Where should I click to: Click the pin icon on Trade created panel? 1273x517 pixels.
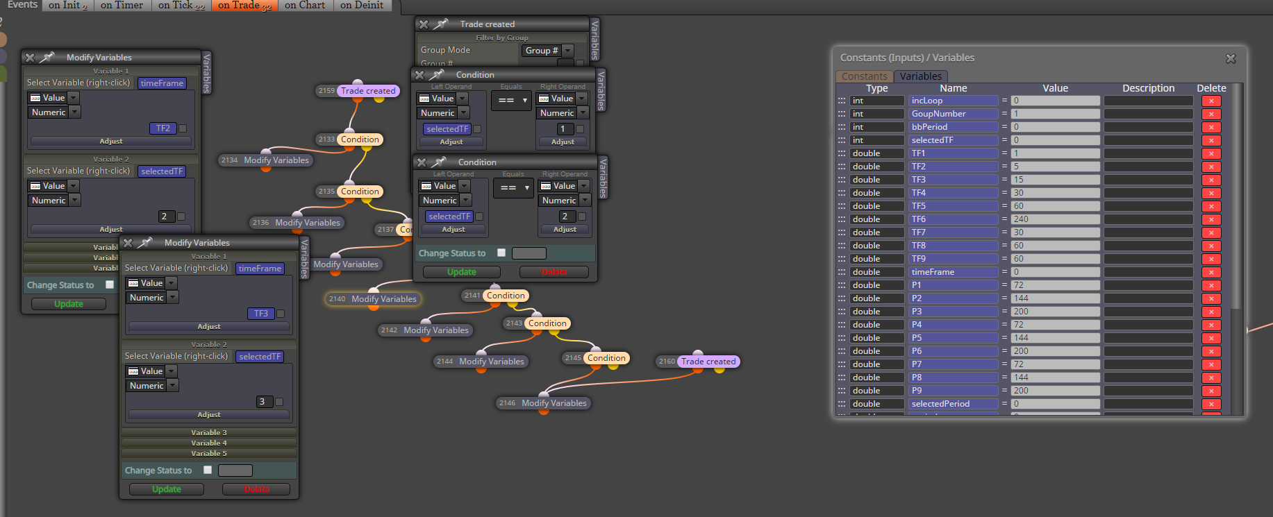[x=441, y=24]
